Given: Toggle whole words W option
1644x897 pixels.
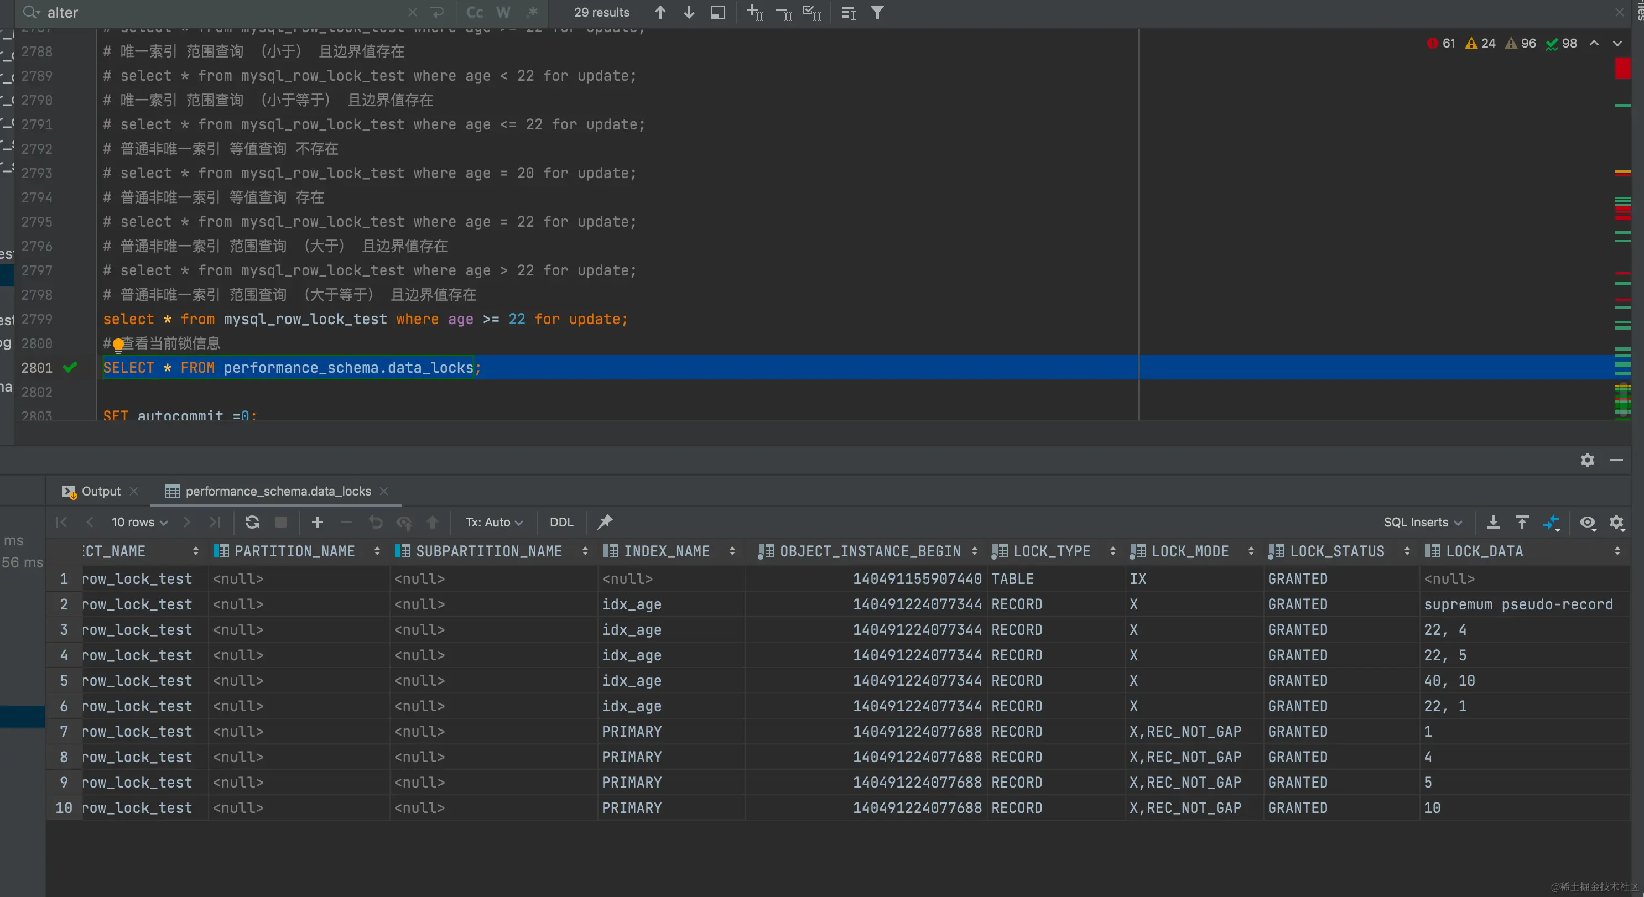Looking at the screenshot, I should coord(503,12).
